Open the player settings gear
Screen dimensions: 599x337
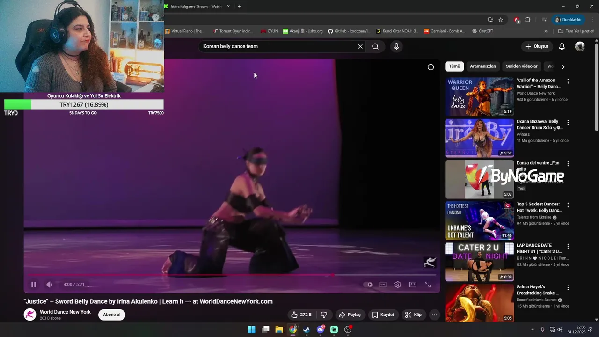pyautogui.click(x=398, y=285)
